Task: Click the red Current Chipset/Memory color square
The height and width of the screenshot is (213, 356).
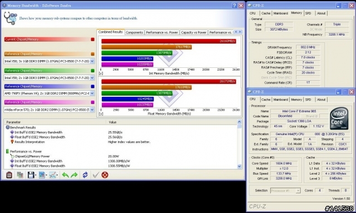Action: tap(92, 39)
